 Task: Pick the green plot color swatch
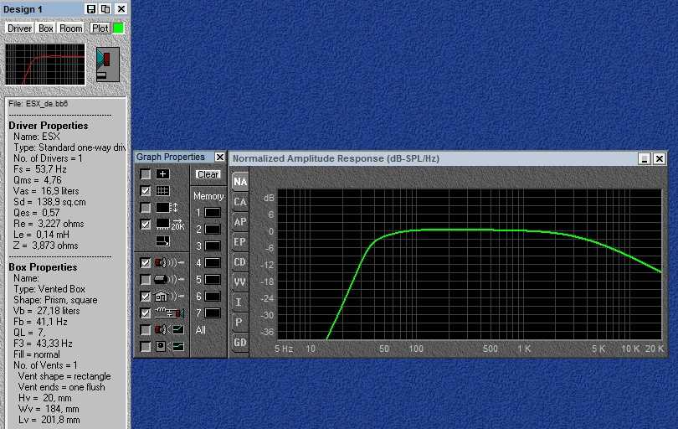coord(118,28)
